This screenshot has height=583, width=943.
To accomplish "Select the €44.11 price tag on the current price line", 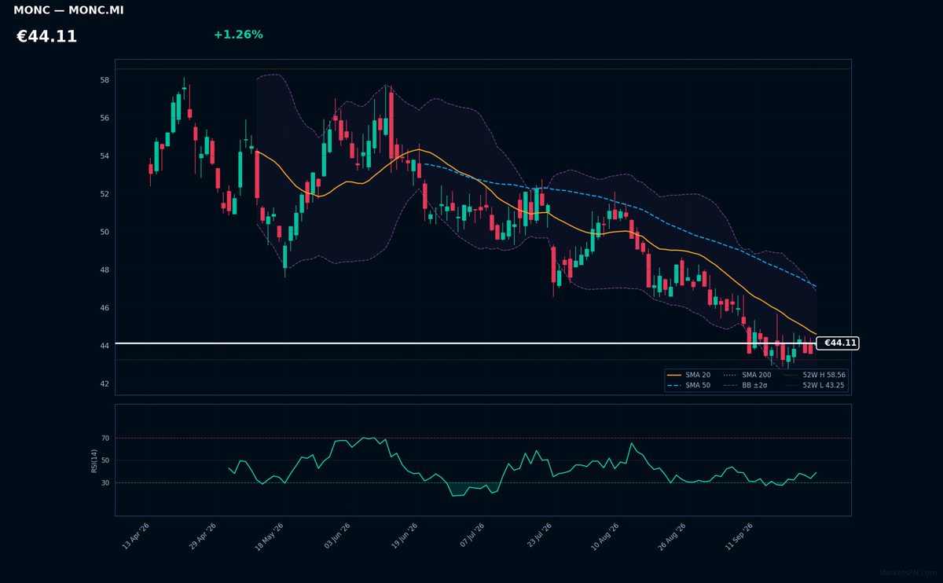I will point(838,343).
